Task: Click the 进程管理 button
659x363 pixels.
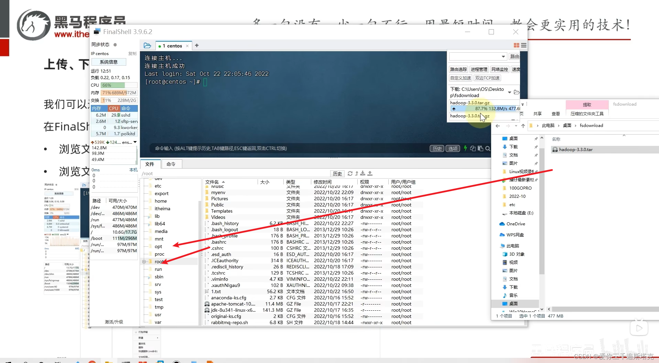Action: click(x=478, y=69)
